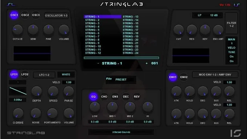
Task: Click the filter CUT knob
Action: [178, 30]
